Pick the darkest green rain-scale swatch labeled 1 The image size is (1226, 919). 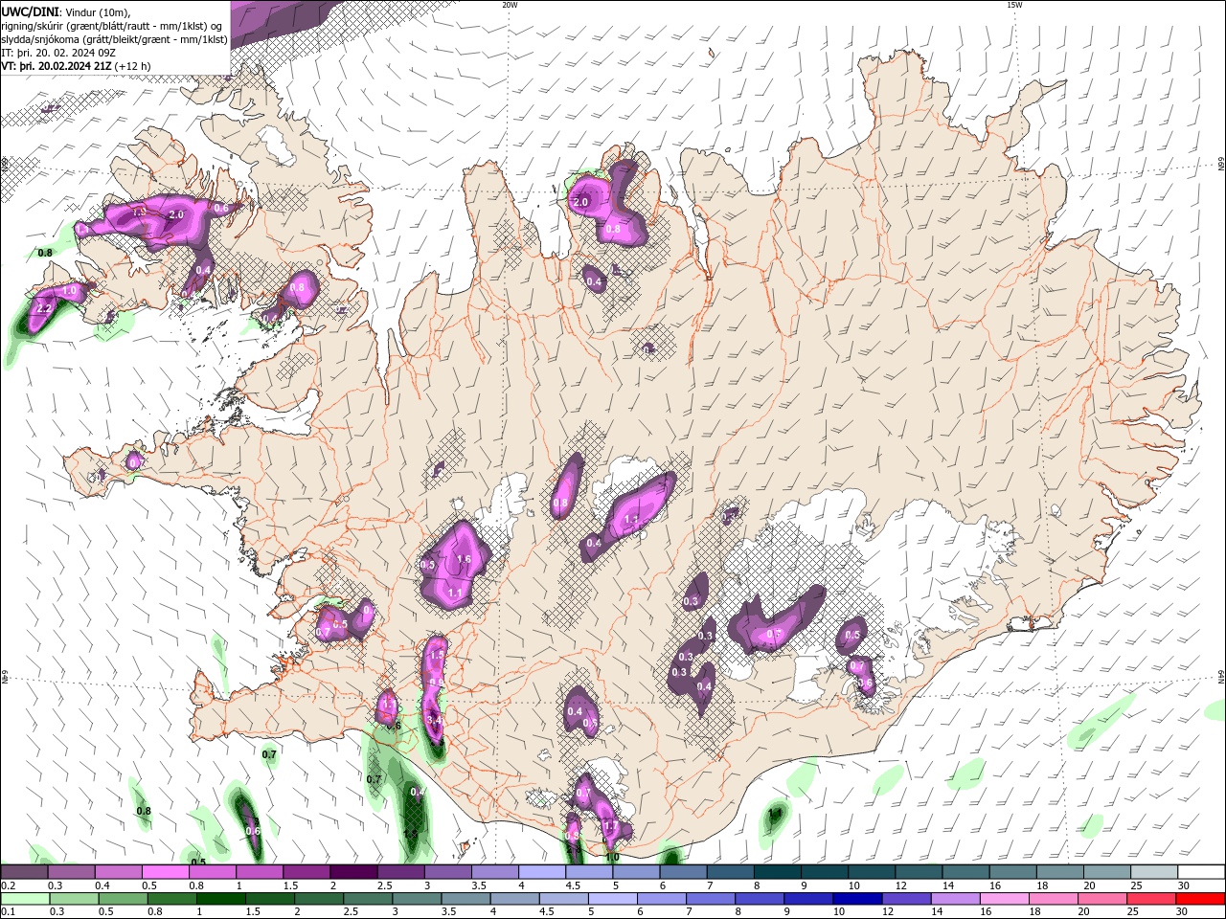[220, 899]
